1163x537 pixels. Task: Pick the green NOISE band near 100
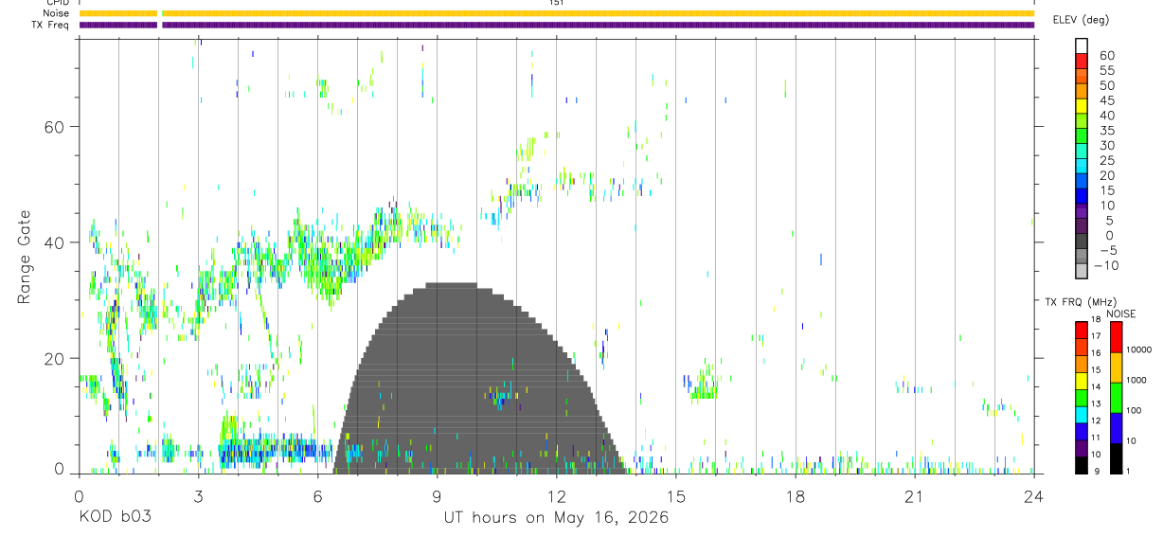coord(1117,397)
